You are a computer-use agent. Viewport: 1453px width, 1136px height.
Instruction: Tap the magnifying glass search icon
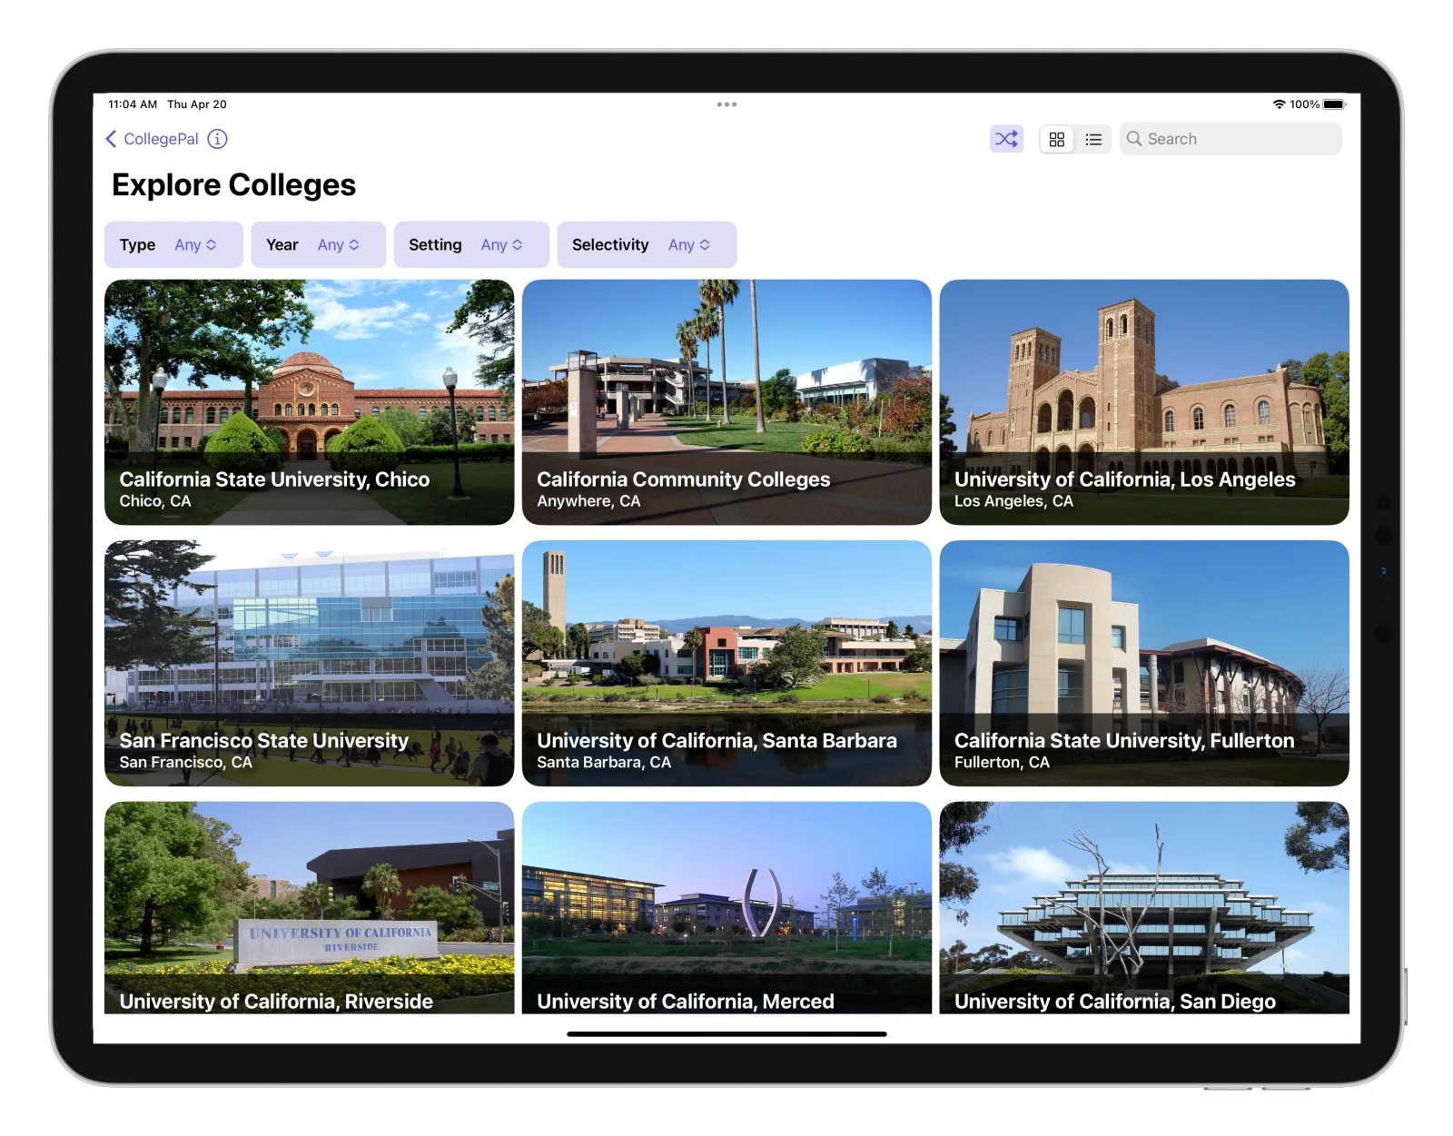tap(1134, 139)
